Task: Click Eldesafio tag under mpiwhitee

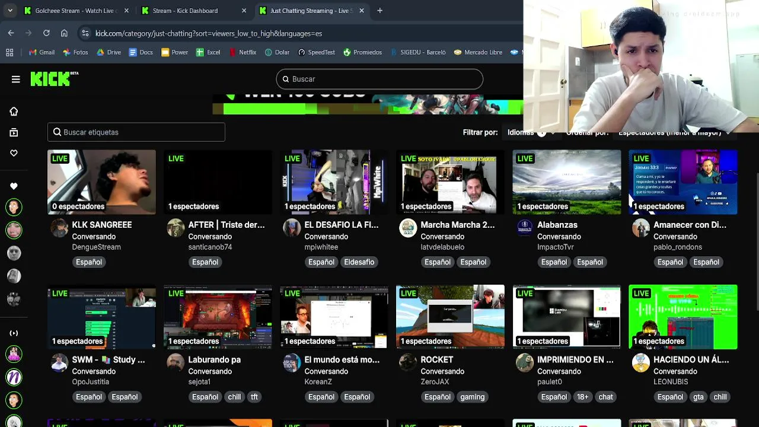Action: click(x=359, y=262)
